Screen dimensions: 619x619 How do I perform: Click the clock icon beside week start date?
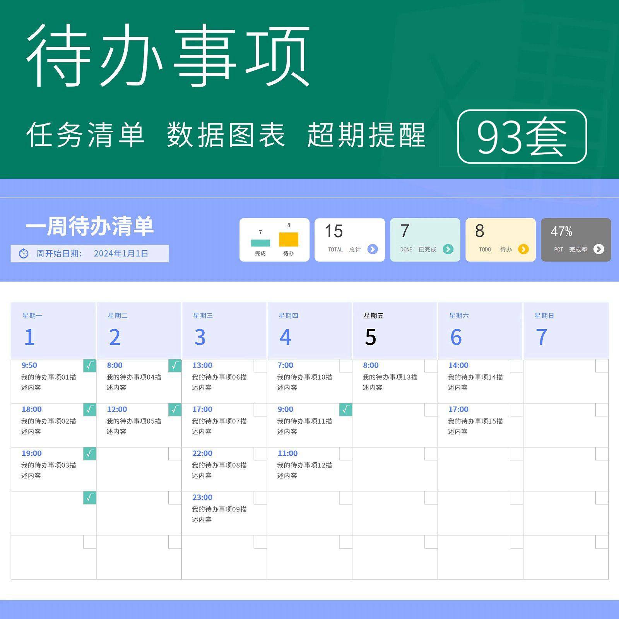click(x=24, y=254)
